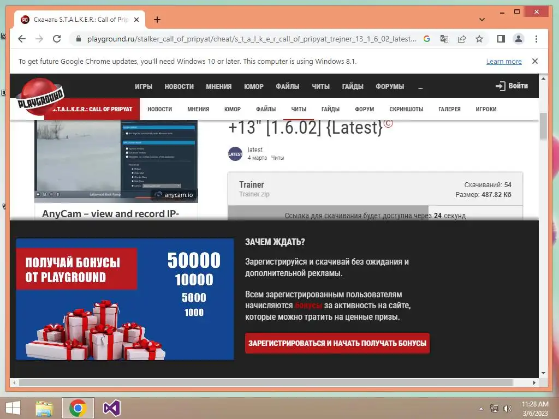Select НОВОСТИ tab in game submenu
Image resolution: width=559 pixels, height=419 pixels.
tap(160, 109)
